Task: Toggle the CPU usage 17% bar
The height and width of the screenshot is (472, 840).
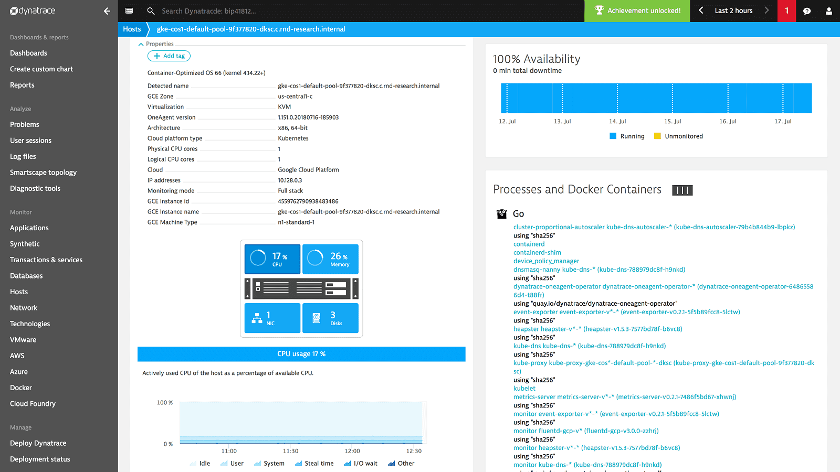Action: 301,354
